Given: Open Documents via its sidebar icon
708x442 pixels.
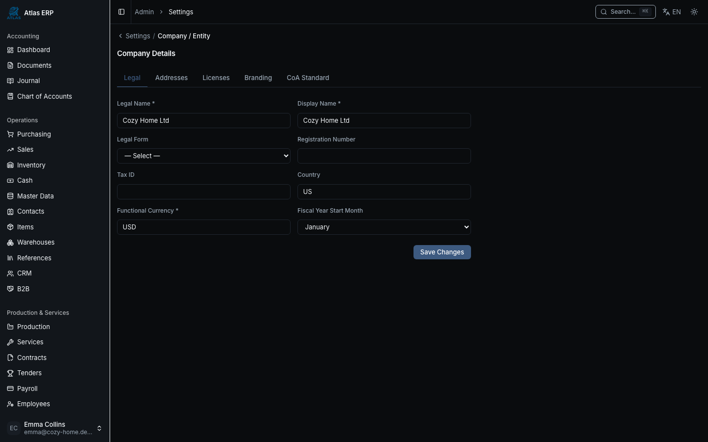Looking at the screenshot, I should pyautogui.click(x=10, y=65).
